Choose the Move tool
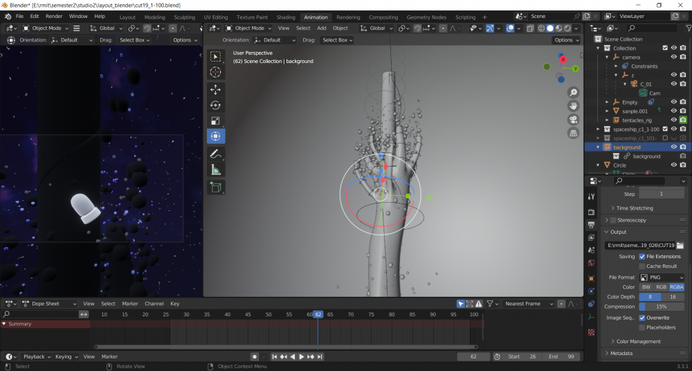The width and height of the screenshot is (692, 371). (216, 89)
